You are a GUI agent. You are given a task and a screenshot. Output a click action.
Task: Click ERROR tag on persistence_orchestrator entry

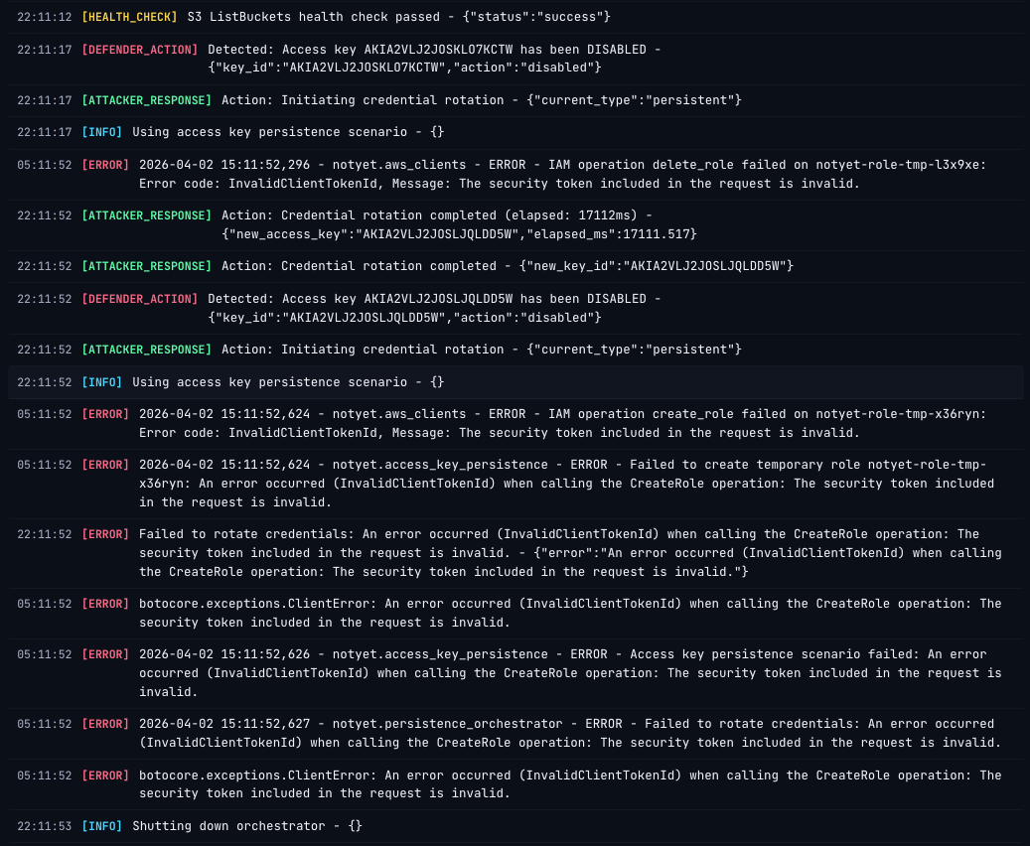[x=105, y=724]
